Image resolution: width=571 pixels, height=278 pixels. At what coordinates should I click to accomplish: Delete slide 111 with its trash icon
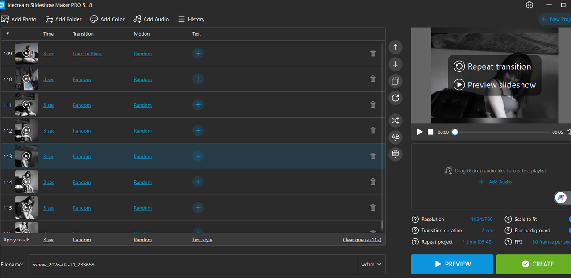point(373,105)
